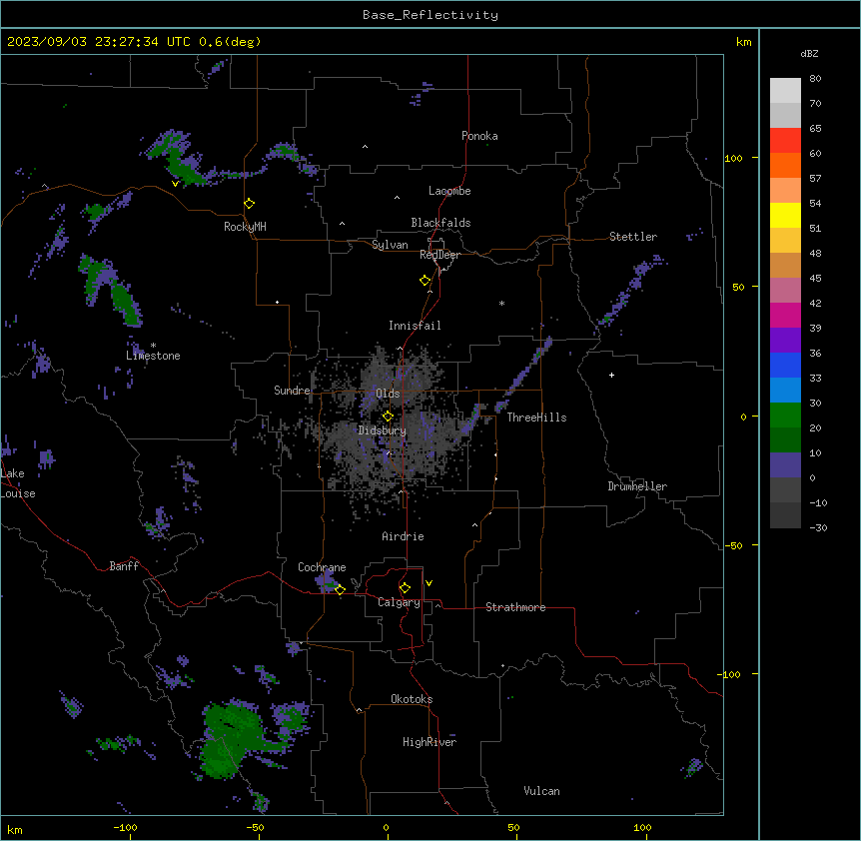Image resolution: width=861 pixels, height=841 pixels.
Task: Click the asterisk marker above Limestone
Action: pos(153,346)
